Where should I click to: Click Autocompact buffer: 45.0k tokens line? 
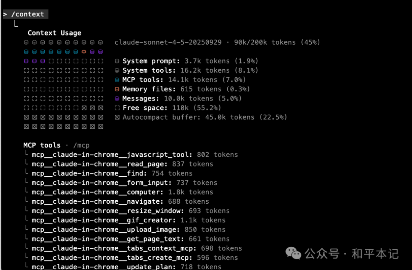click(201, 117)
